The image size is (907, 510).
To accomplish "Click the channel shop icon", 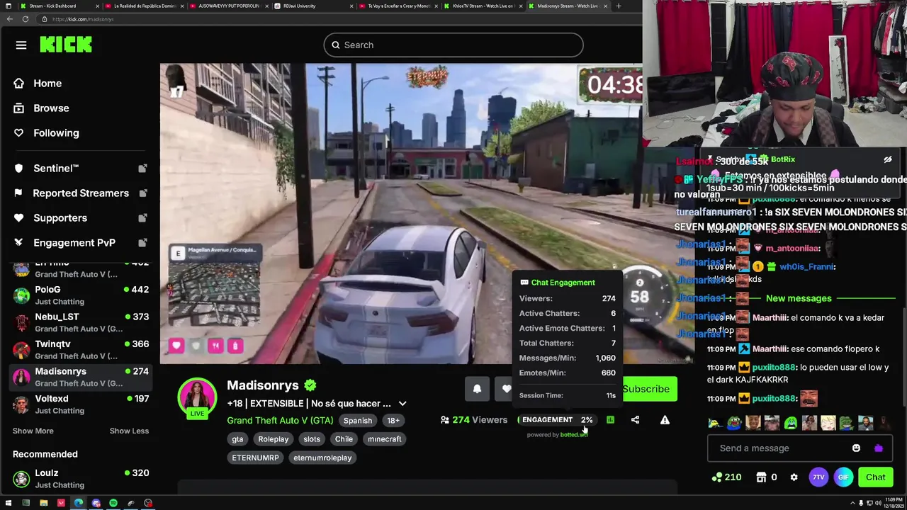I will [761, 477].
